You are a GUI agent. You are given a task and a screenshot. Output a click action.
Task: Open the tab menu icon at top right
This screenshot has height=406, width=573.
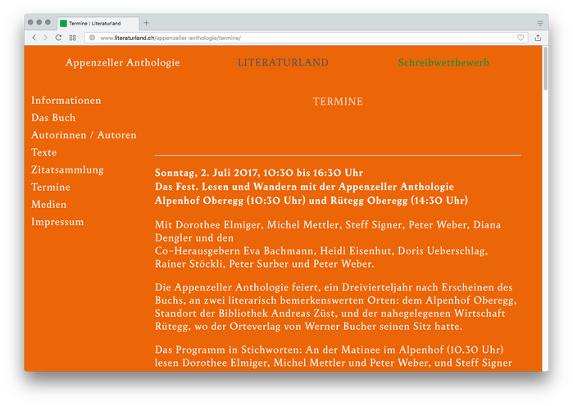point(539,24)
